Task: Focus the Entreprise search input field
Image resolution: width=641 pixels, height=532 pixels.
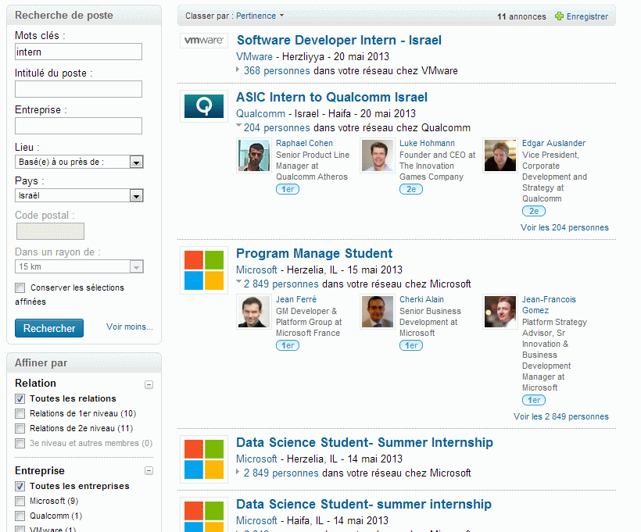Action: click(x=78, y=126)
